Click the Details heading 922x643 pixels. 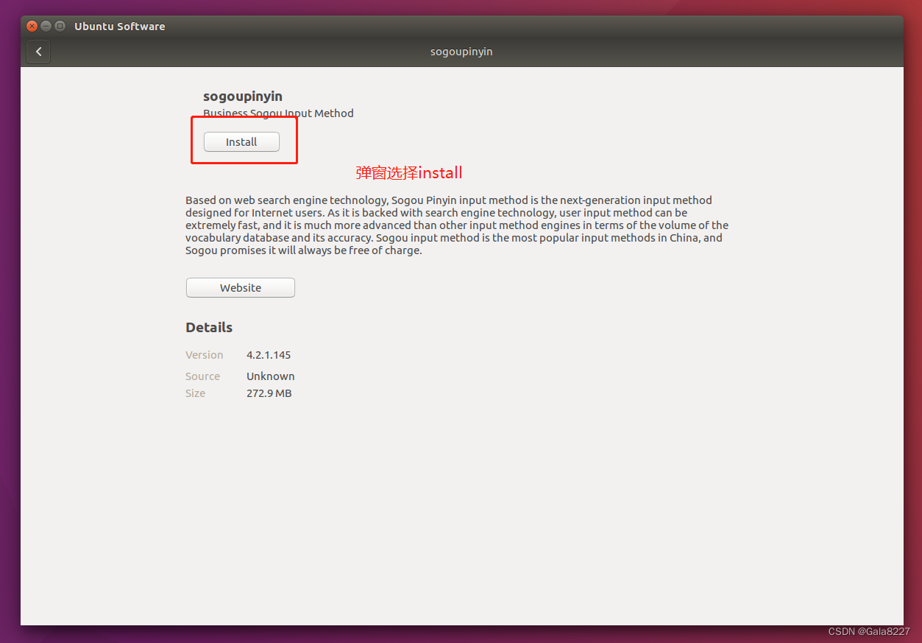[209, 327]
